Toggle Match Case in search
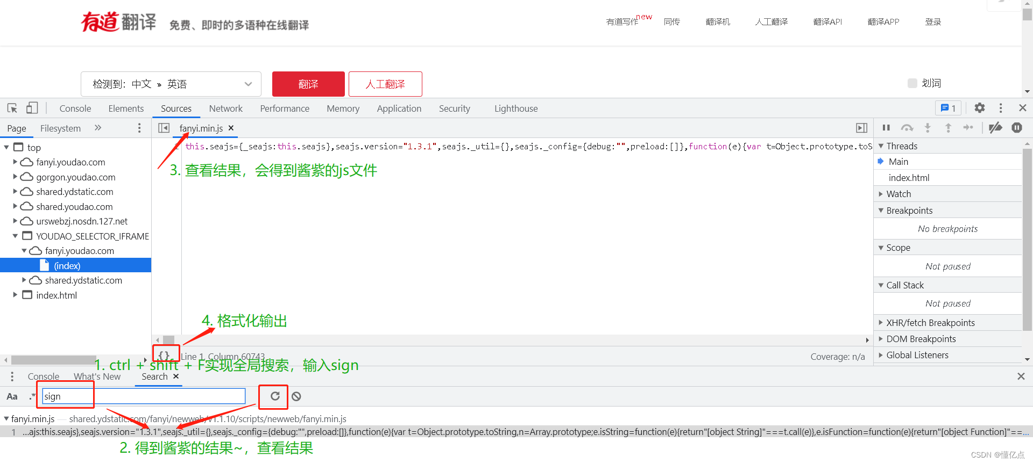This screenshot has height=464, width=1033. [x=12, y=396]
